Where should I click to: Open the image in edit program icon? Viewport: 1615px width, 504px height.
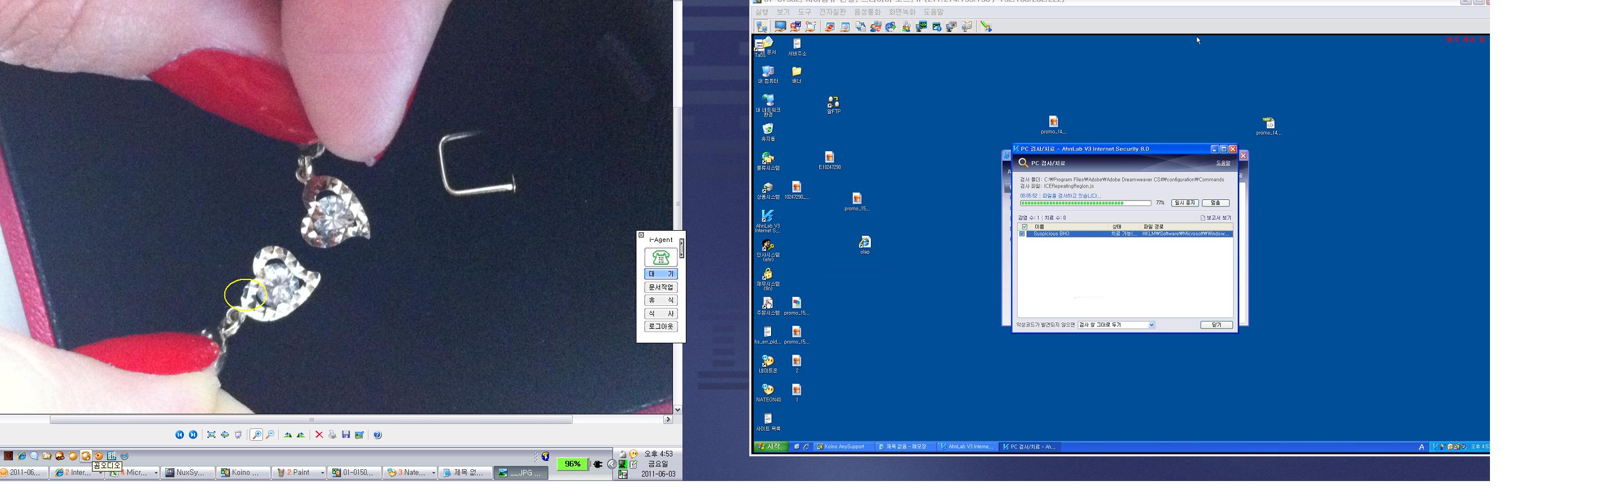click(x=360, y=435)
